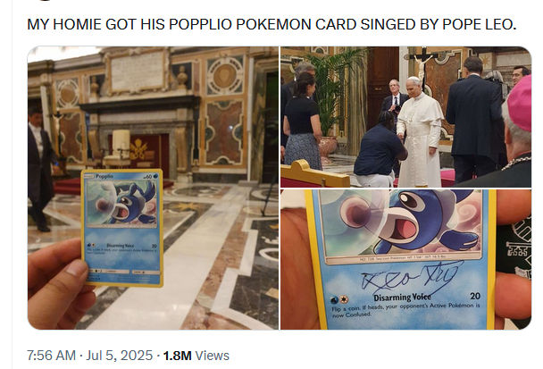543x369 pixels.
Task: Click the Popplio artwork on the held card
Action: pos(121,203)
